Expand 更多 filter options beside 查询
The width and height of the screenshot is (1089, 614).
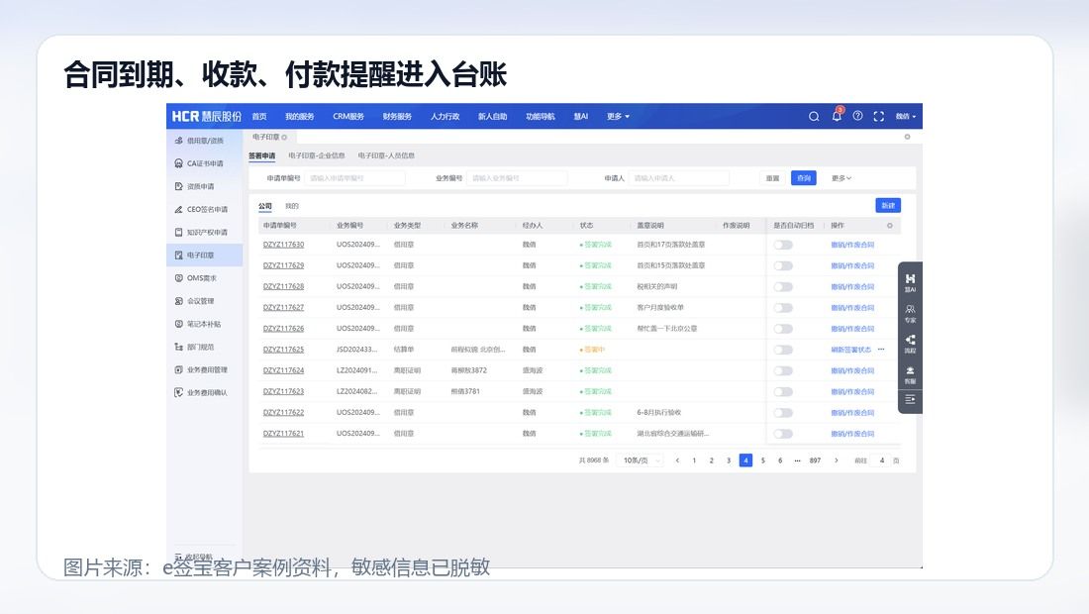(x=841, y=178)
